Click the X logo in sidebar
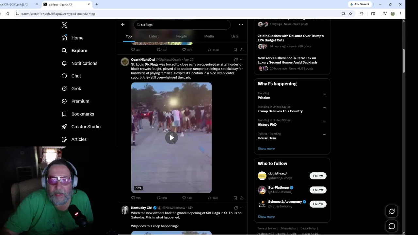Viewport: 418px width, 235px height. (x=64, y=25)
